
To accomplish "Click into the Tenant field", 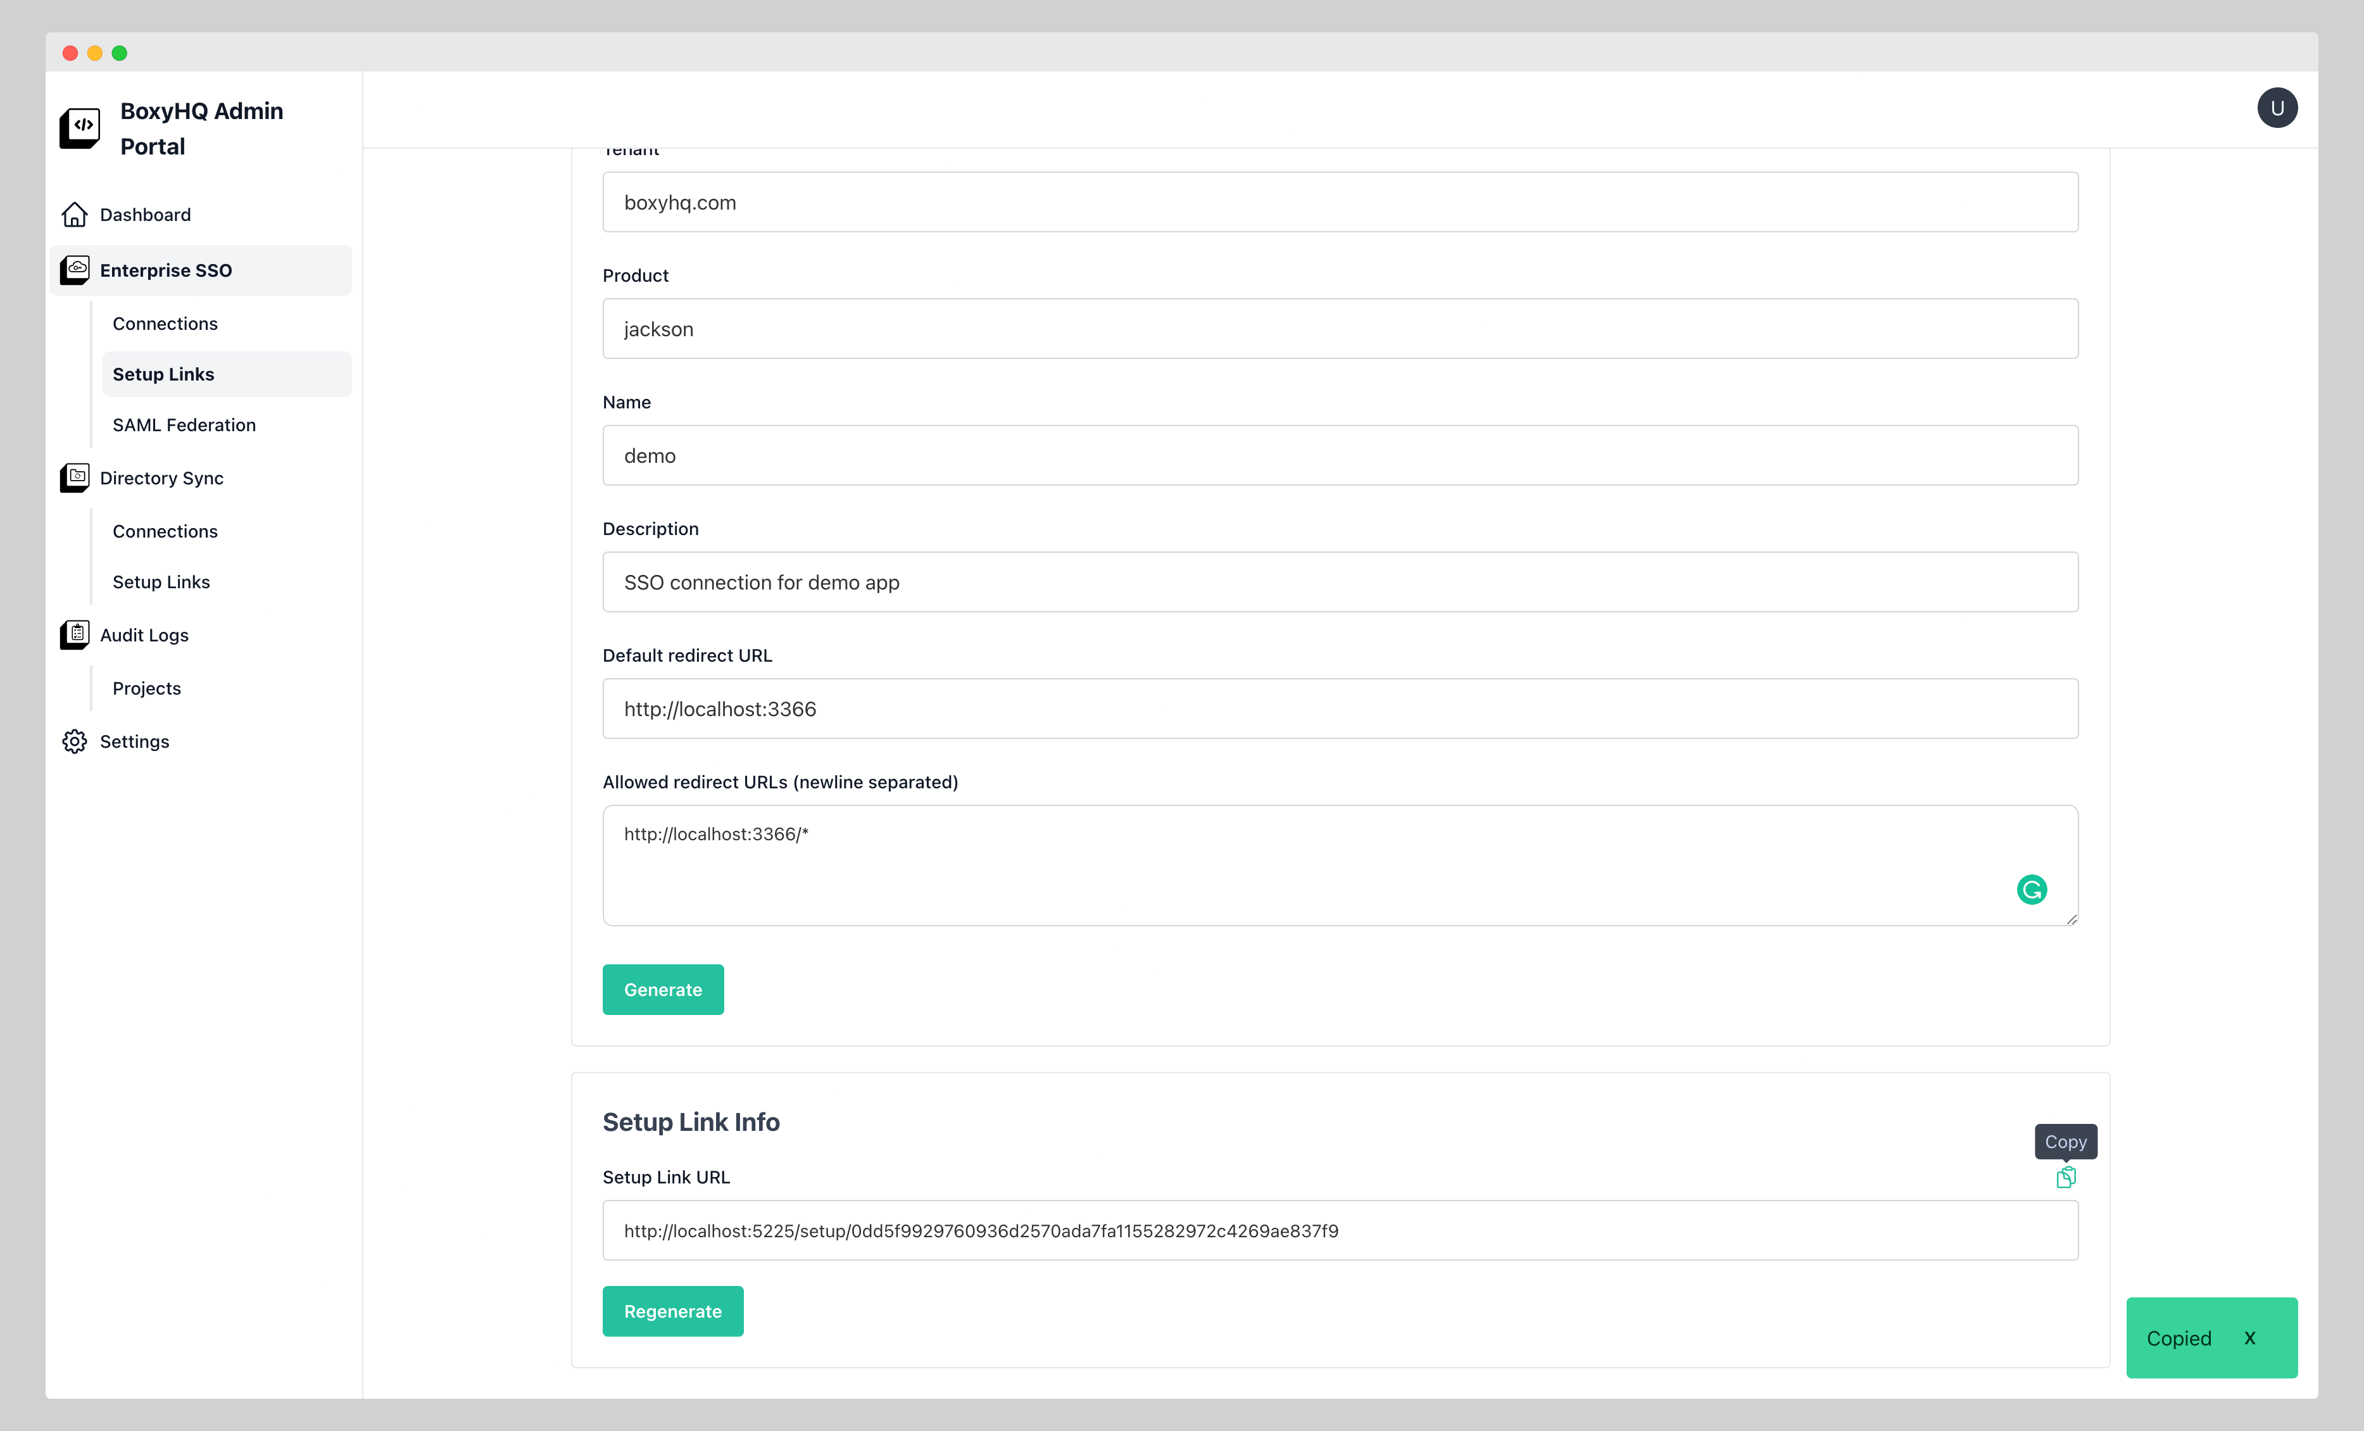I will pos(1340,203).
